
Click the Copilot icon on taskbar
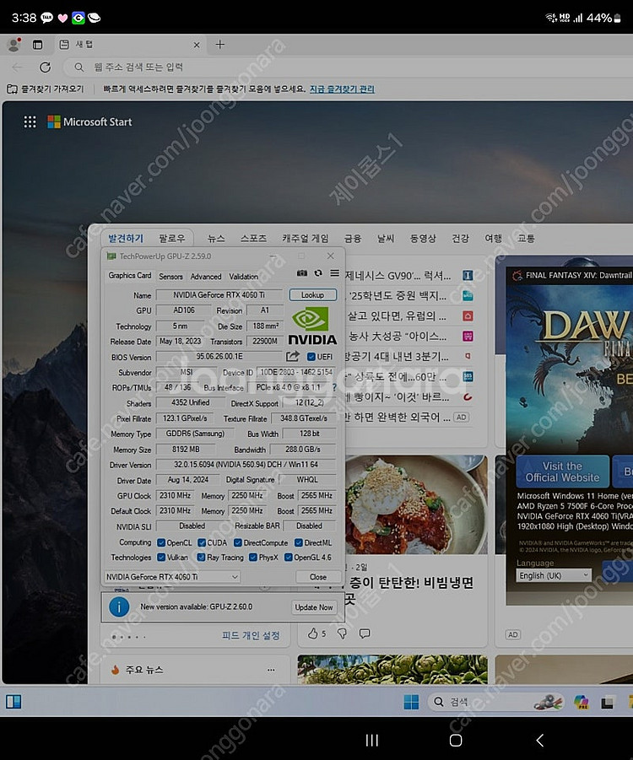click(581, 701)
